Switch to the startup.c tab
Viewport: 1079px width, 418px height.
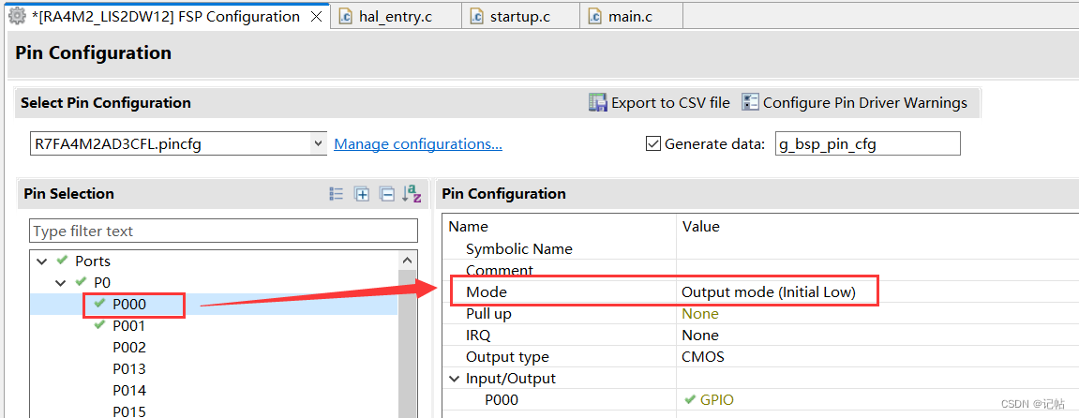point(519,17)
